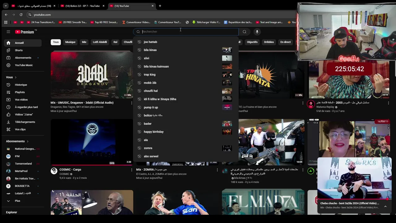This screenshot has width=396, height=223.
Task: Open Watania Replay channel link
Action: (x=325, y=107)
